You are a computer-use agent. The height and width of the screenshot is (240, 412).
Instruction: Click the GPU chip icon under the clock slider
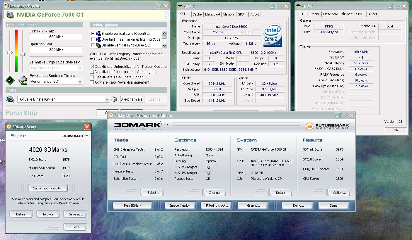click(10, 80)
